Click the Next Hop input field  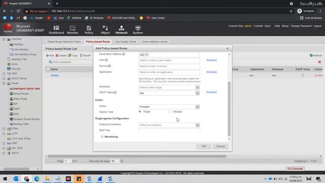tap(169, 131)
